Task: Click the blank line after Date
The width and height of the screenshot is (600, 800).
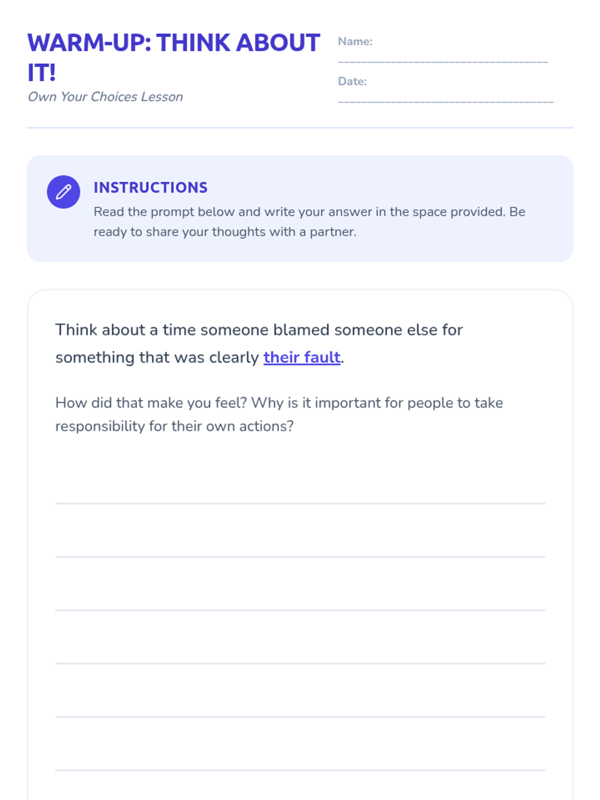Action: [445, 99]
